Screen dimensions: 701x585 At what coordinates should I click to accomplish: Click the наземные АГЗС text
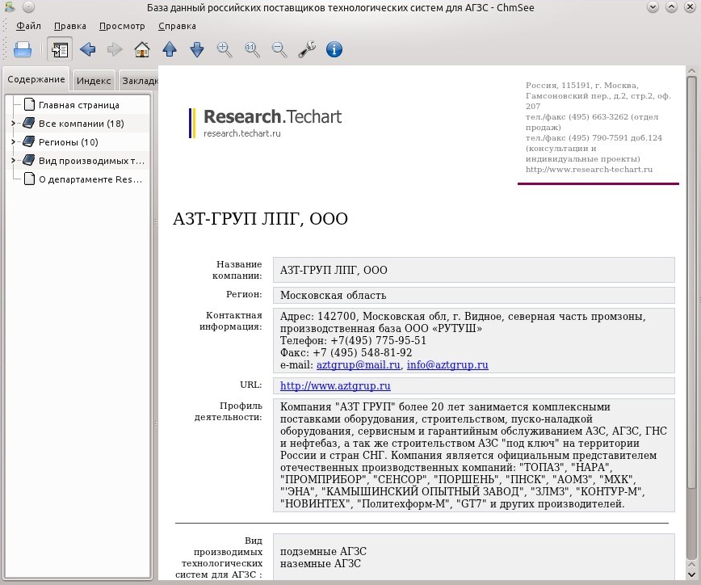[320, 563]
